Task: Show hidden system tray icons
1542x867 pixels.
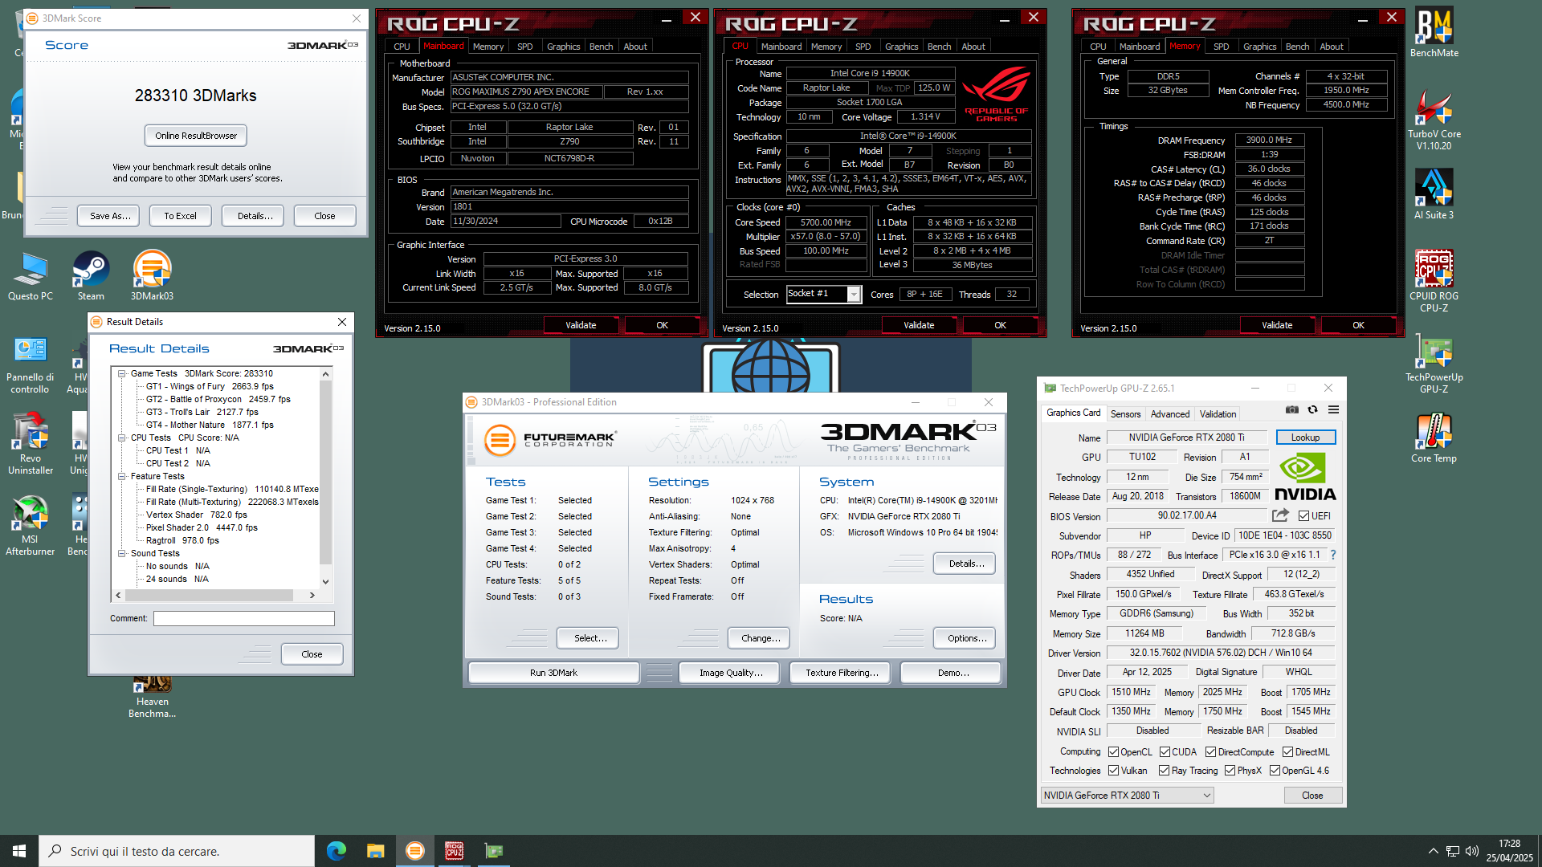Action: [x=1434, y=851]
